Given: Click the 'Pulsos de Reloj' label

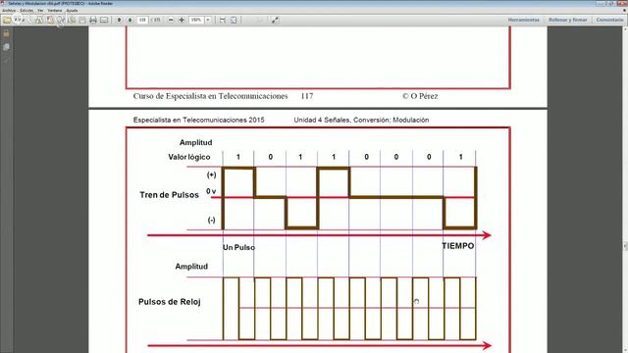Looking at the screenshot, I should point(170,302).
